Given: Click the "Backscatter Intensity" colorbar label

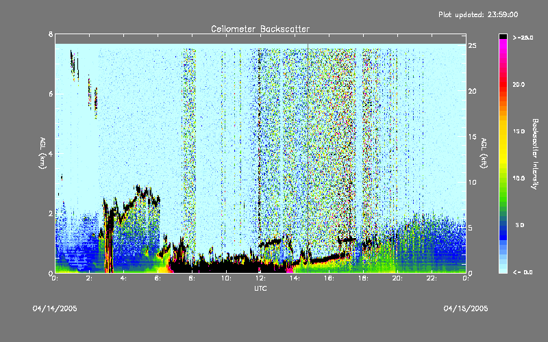Looking at the screenshot, I should click(x=535, y=154).
